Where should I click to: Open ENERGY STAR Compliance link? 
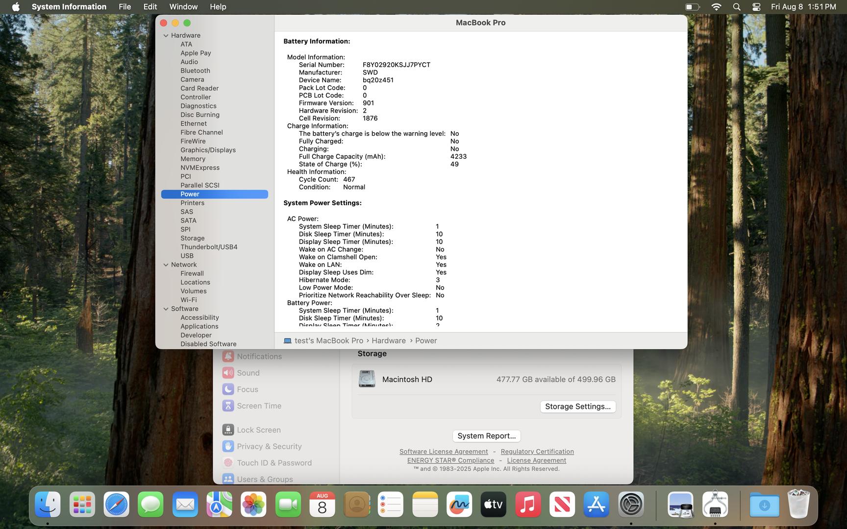coord(450,460)
